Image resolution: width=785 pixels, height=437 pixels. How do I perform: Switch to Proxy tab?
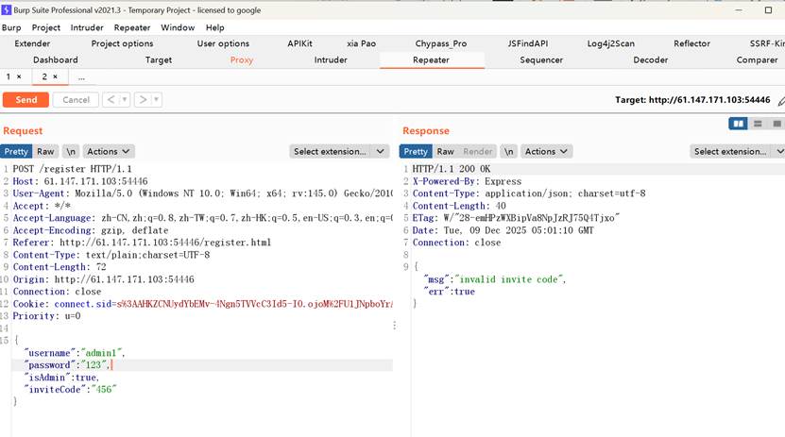241,59
